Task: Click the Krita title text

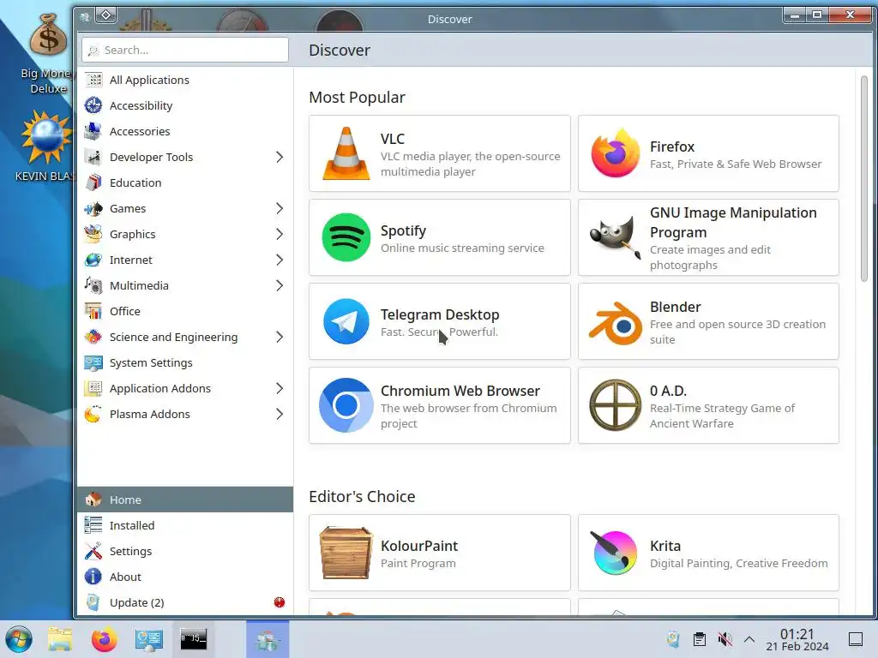Action: pos(665,546)
